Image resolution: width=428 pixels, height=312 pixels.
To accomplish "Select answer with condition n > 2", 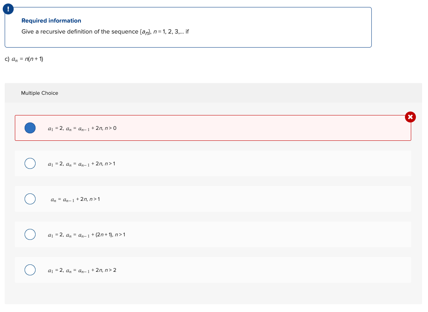I will pos(30,269).
